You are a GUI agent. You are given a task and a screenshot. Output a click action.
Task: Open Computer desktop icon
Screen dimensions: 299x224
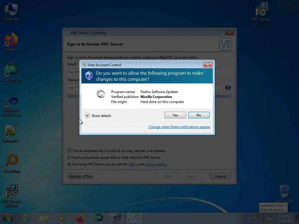pyautogui.click(x=11, y=12)
